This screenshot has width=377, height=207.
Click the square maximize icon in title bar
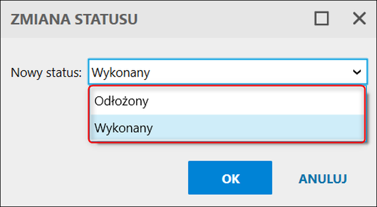tap(322, 18)
